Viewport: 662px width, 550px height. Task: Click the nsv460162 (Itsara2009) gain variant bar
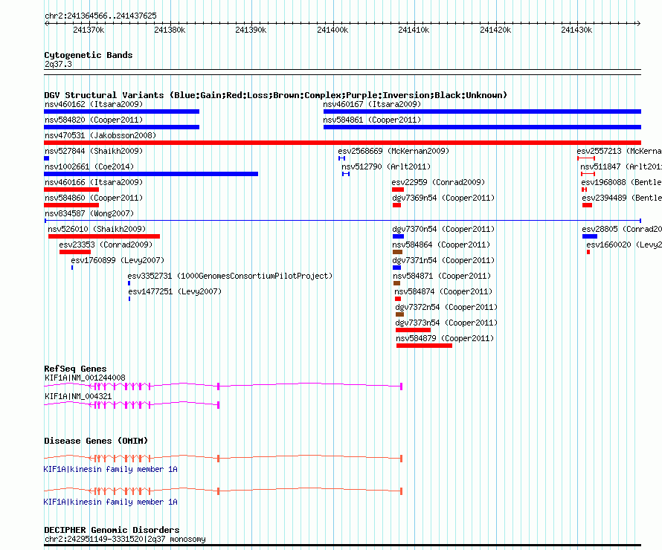coord(121,111)
